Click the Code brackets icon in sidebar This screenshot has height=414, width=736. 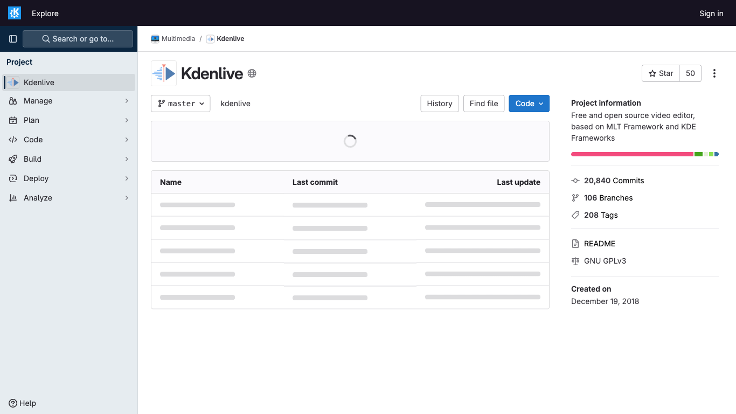point(13,140)
